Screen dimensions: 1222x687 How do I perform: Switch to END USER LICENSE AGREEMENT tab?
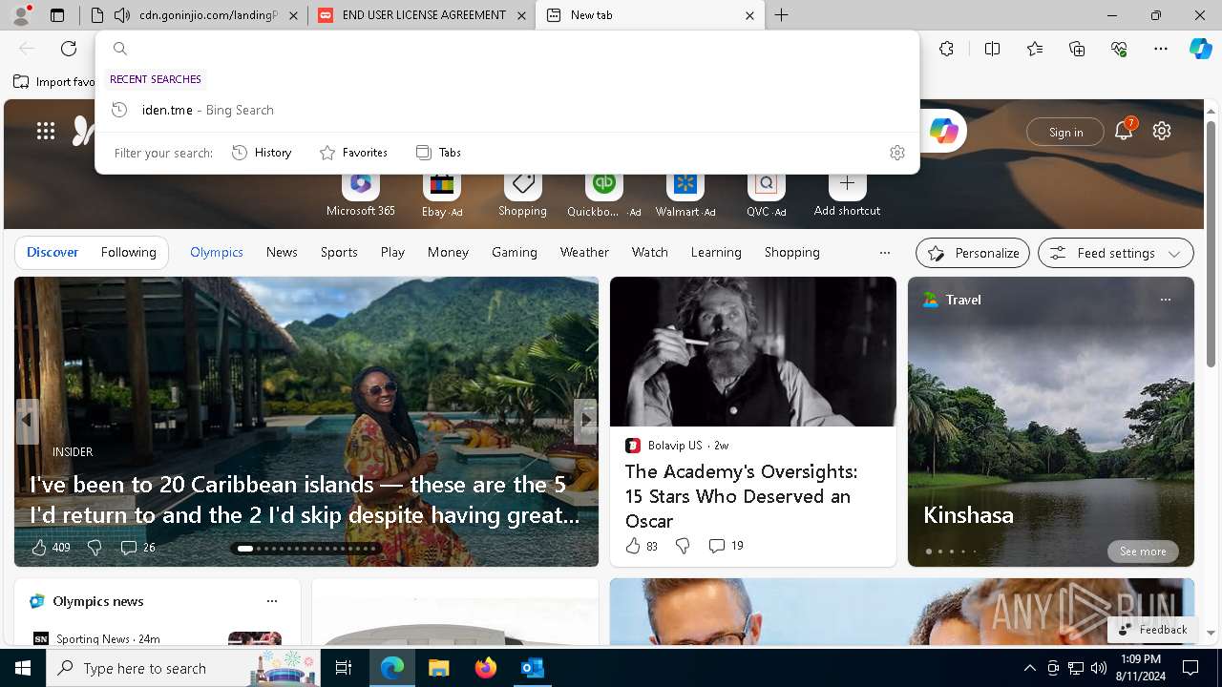[420, 15]
